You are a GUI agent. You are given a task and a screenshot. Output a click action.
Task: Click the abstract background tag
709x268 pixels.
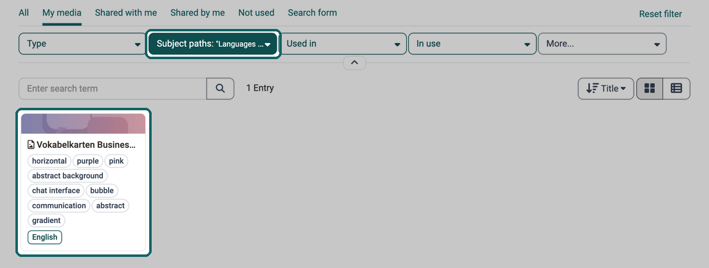[x=67, y=176]
